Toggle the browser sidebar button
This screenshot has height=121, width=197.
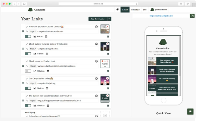(x=24, y=4)
